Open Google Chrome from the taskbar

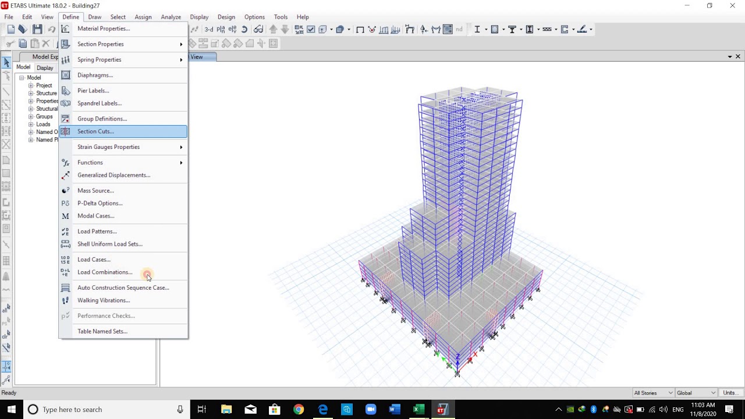tap(299, 410)
